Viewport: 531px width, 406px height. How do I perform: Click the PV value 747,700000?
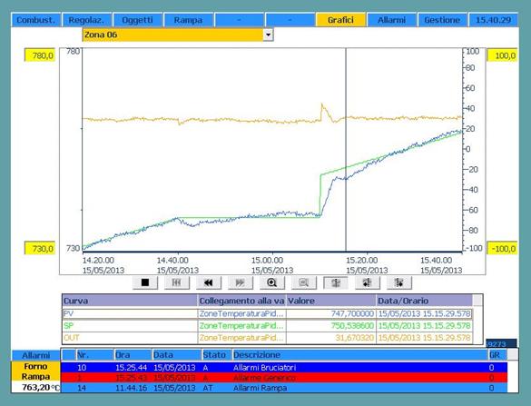pos(352,314)
